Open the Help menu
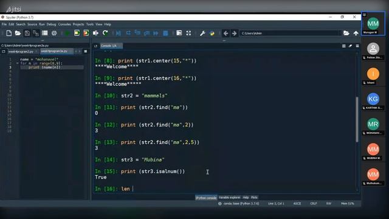Screen dimensions: 389x219 (x=108, y=24)
